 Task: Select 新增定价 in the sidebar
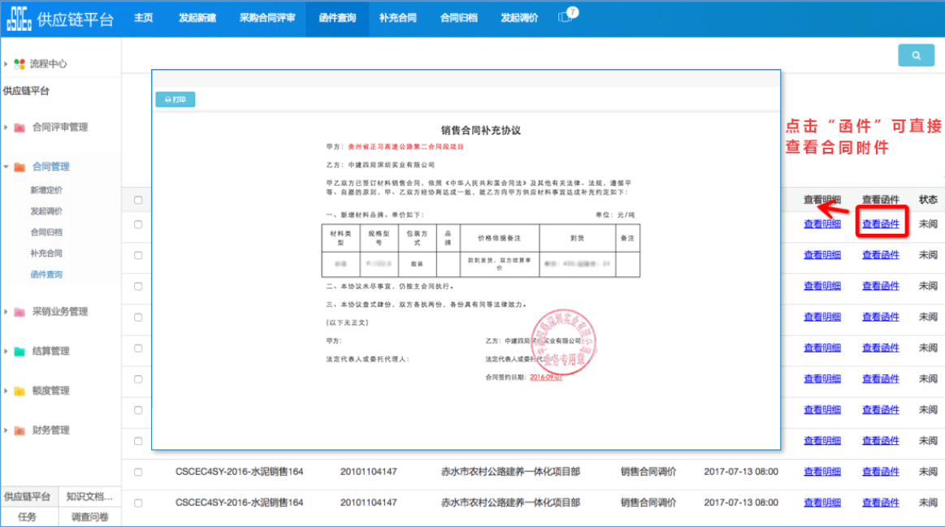pos(46,190)
